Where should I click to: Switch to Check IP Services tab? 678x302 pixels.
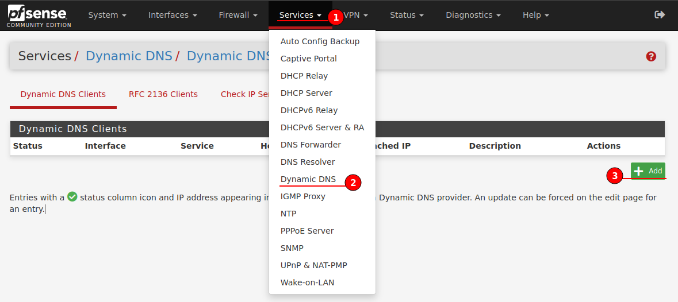pos(244,95)
